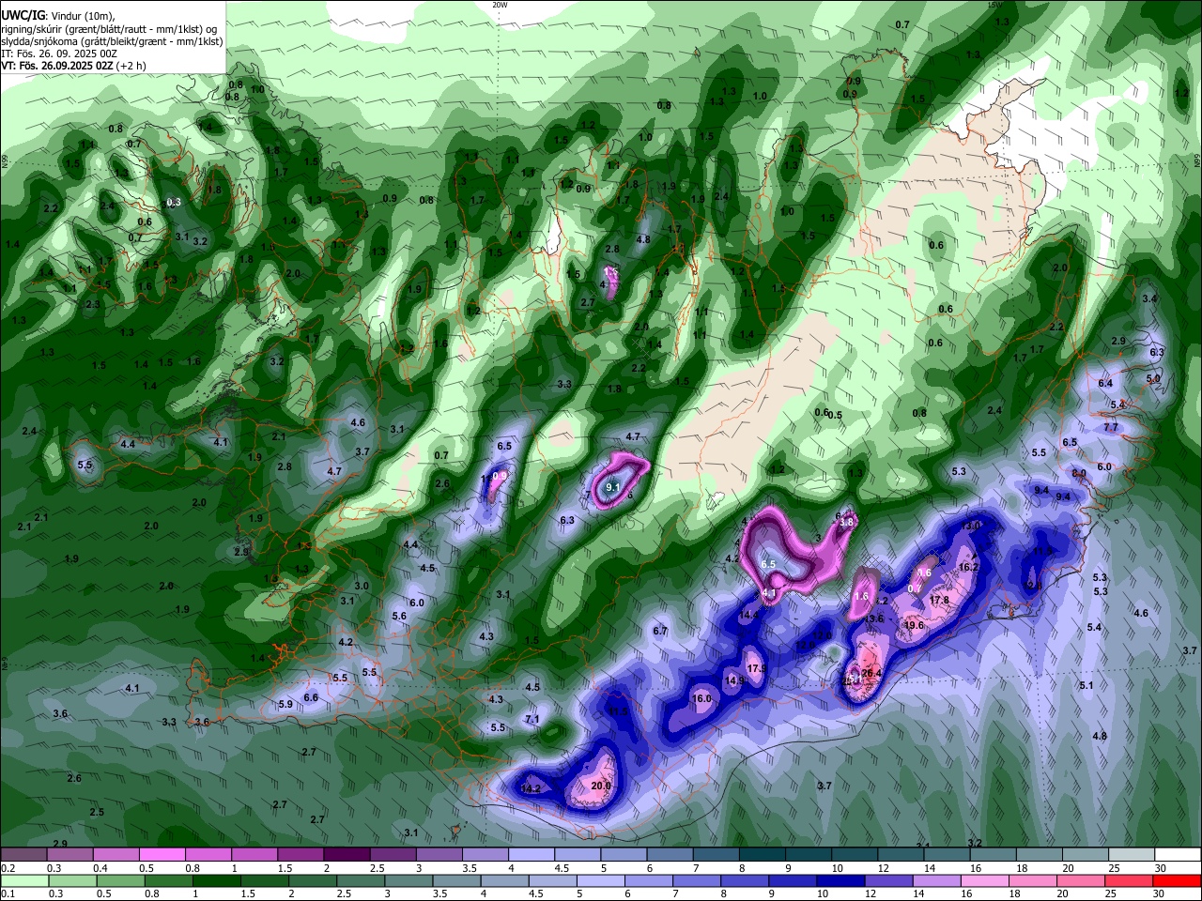1202x901 pixels.
Task: Click the UWC/IG title in the header box
Action: [23, 15]
